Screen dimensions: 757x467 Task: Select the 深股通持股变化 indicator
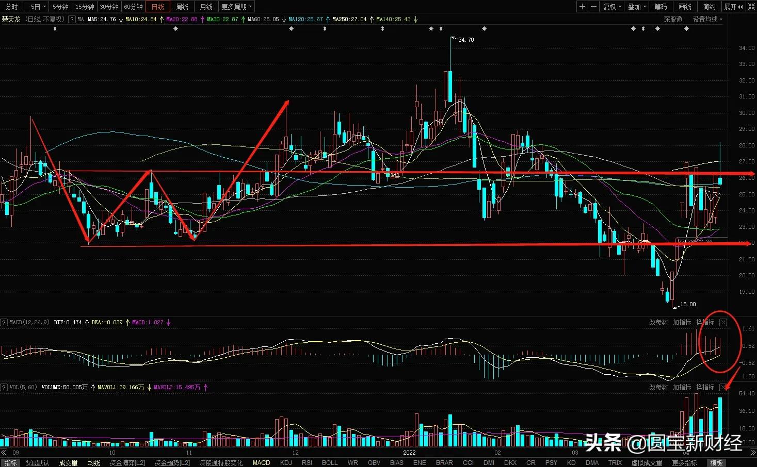[221, 463]
